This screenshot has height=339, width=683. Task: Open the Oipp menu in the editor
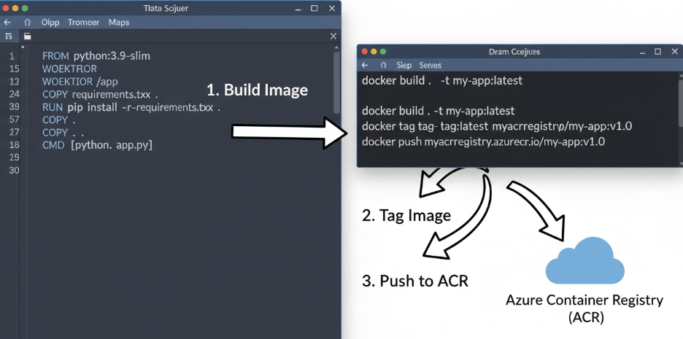pos(50,23)
